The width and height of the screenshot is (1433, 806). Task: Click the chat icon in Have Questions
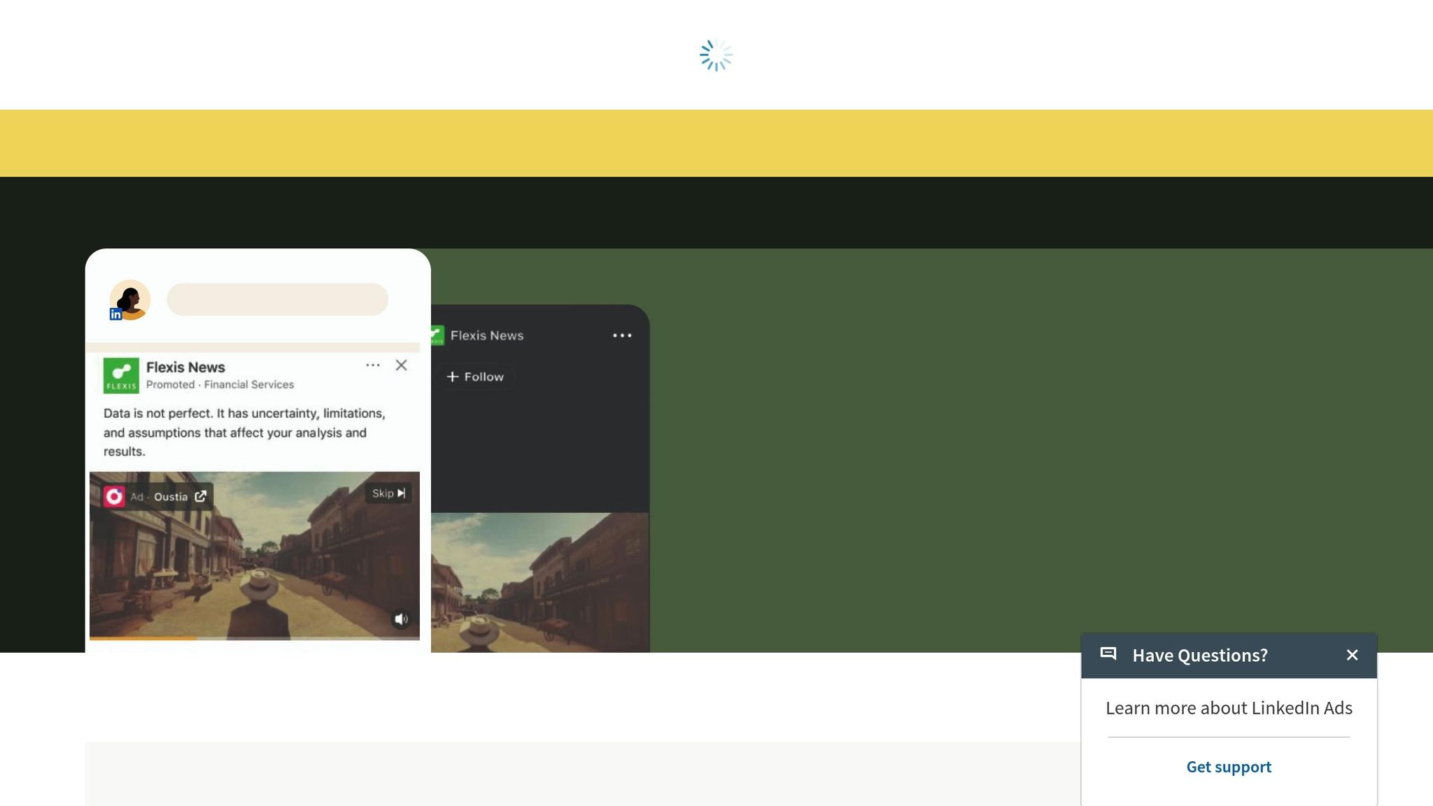click(1108, 654)
